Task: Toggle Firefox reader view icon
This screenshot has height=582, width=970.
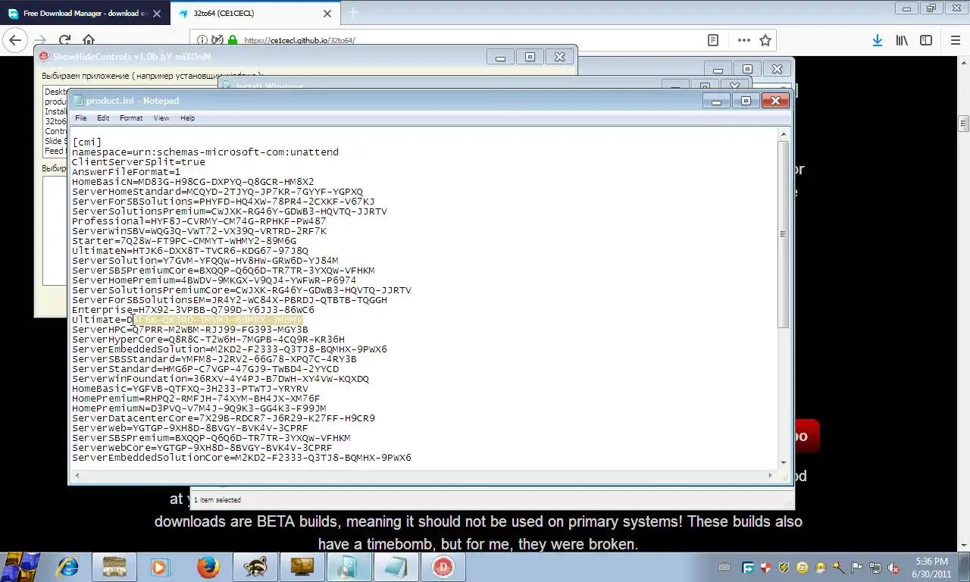Action: (712, 40)
